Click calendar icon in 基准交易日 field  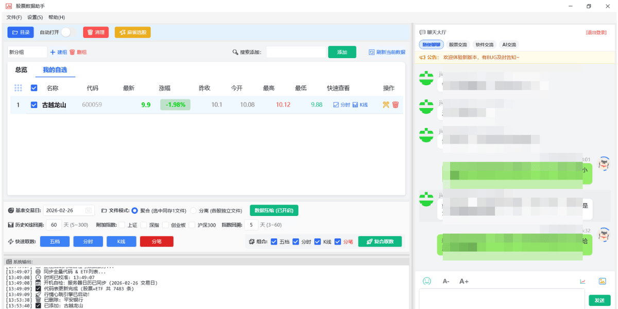coord(88,211)
